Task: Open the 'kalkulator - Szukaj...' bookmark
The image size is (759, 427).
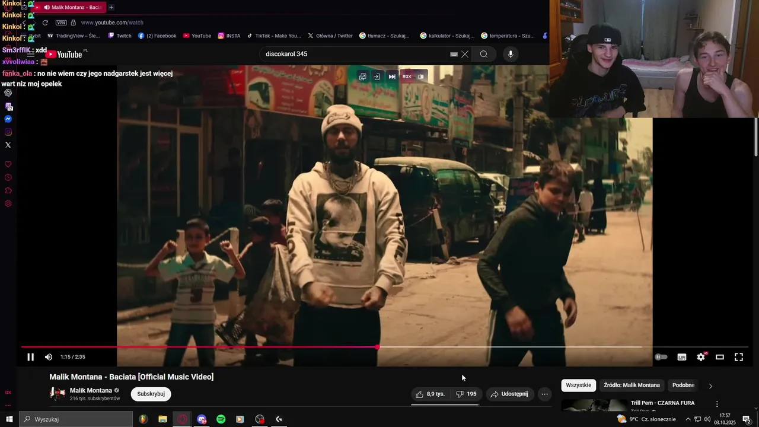Action: pyautogui.click(x=448, y=36)
